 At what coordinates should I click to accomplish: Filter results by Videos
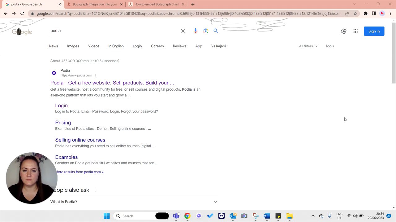click(x=94, y=46)
